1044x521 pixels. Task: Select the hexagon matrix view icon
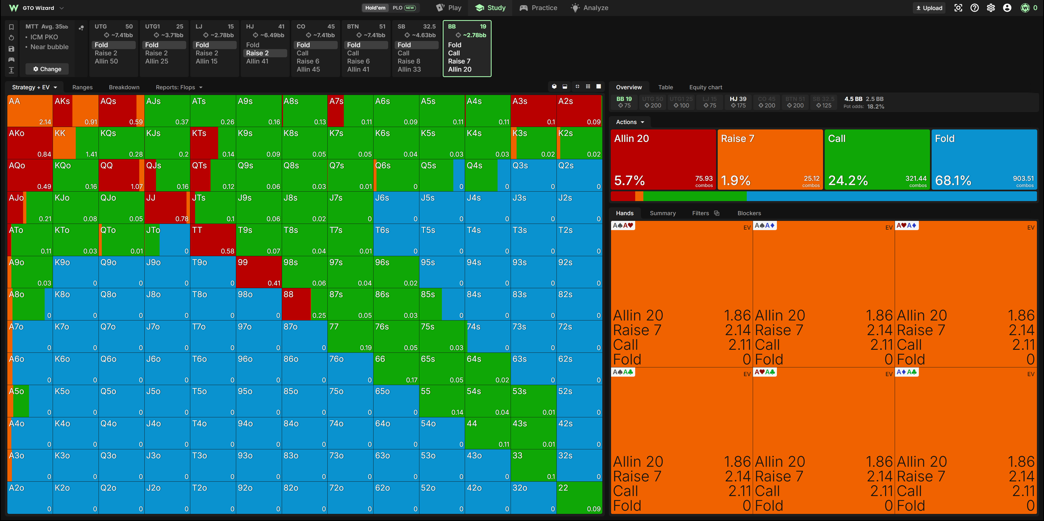(554, 86)
